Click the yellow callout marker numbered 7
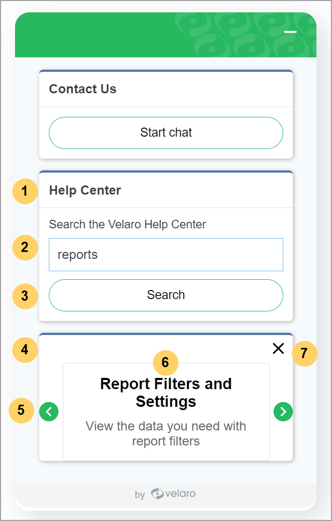This screenshot has width=332, height=521. pos(304,354)
